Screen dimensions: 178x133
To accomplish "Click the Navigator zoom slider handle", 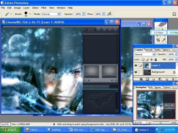I will coord(160,123).
